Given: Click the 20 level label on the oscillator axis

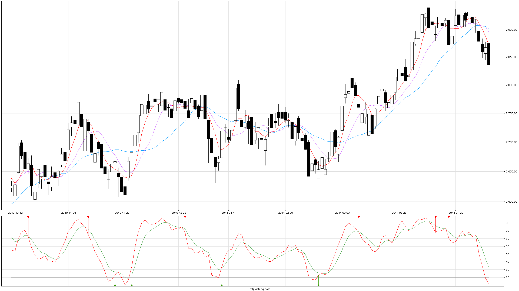Looking at the screenshot, I should pyautogui.click(x=507, y=278).
